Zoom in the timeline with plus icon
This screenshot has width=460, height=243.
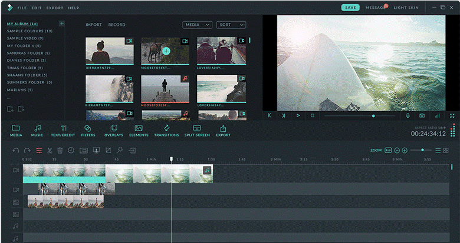[x=405, y=150]
